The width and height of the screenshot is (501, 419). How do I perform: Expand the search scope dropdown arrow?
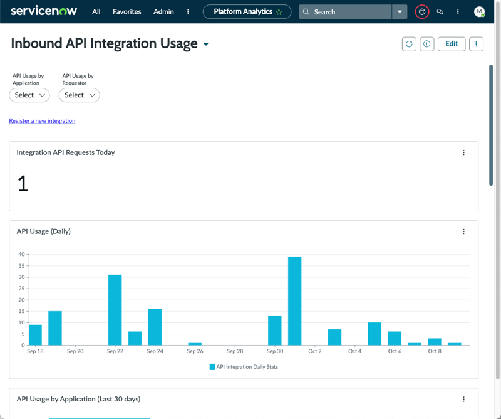click(x=400, y=12)
